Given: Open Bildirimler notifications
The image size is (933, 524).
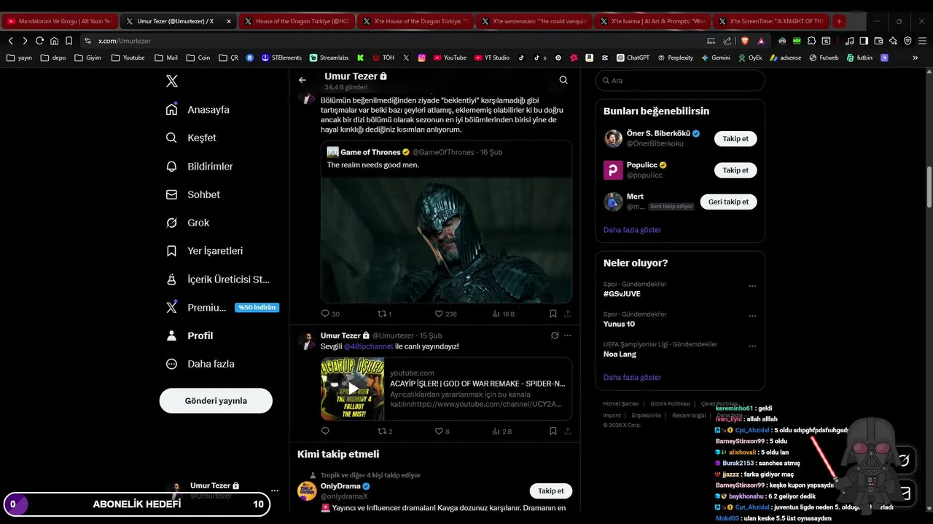Looking at the screenshot, I should click(x=199, y=166).
